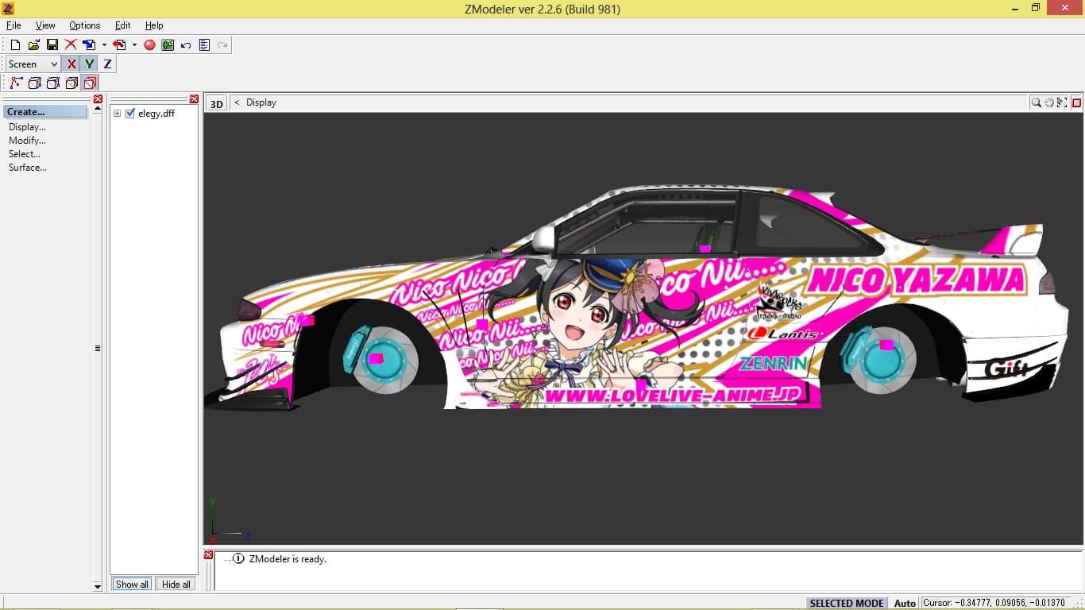This screenshot has height=610, width=1085.
Task: Open the File menu
Action: point(14,25)
